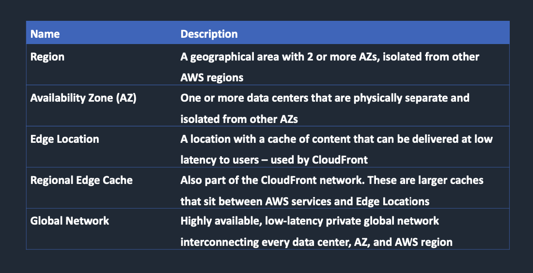This screenshot has height=273, width=533.
Task: Click the 'isolated from other AZs' line
Action: click(x=238, y=119)
